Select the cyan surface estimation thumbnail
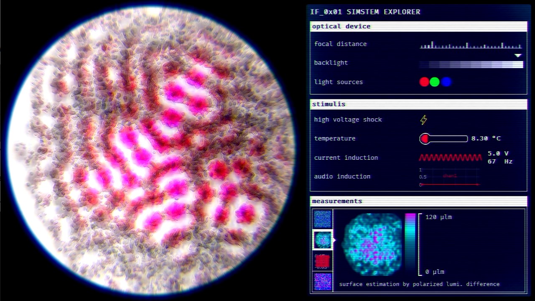Viewport: 535px width, 301px height. pyautogui.click(x=322, y=240)
